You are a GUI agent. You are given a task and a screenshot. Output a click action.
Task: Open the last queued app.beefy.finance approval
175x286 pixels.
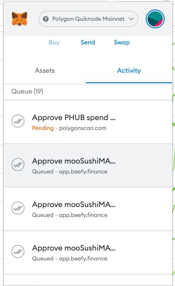[88, 252]
